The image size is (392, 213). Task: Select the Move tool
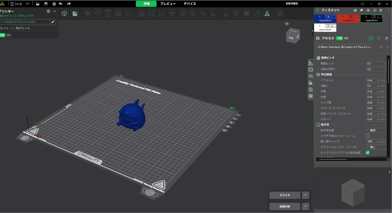click(87, 14)
